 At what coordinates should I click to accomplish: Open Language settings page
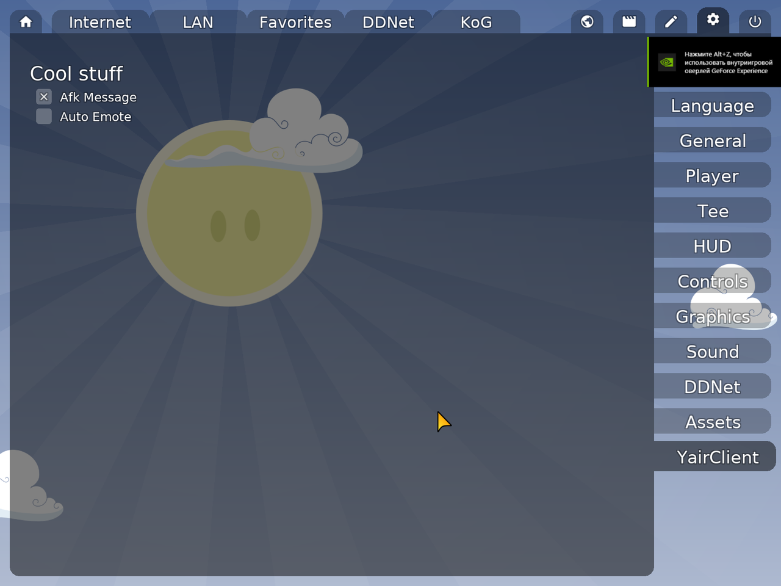click(x=713, y=106)
